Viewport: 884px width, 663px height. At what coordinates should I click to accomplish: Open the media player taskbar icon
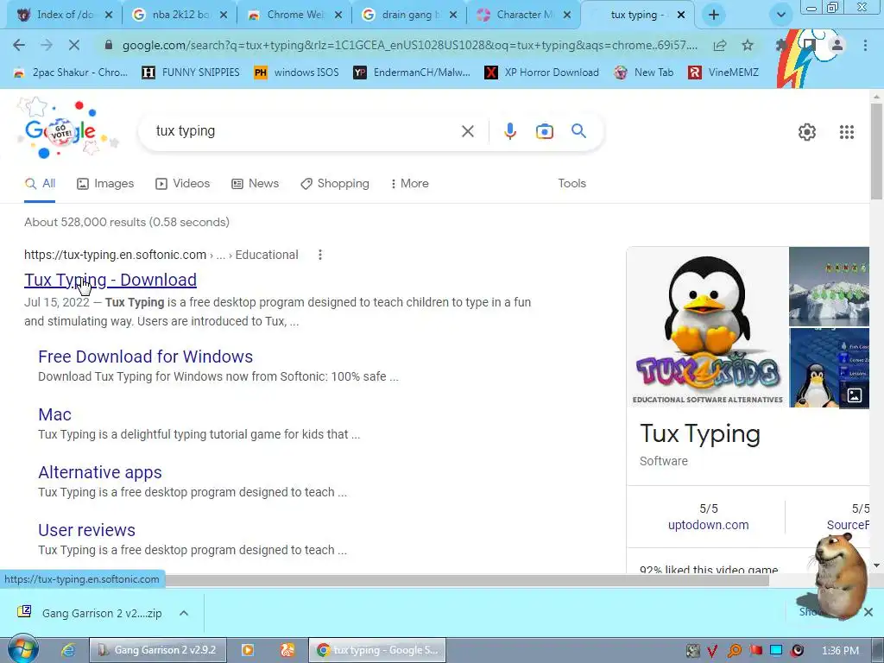[x=248, y=650]
